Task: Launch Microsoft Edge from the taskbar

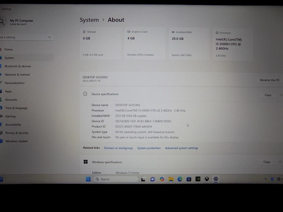Action: 180,179
